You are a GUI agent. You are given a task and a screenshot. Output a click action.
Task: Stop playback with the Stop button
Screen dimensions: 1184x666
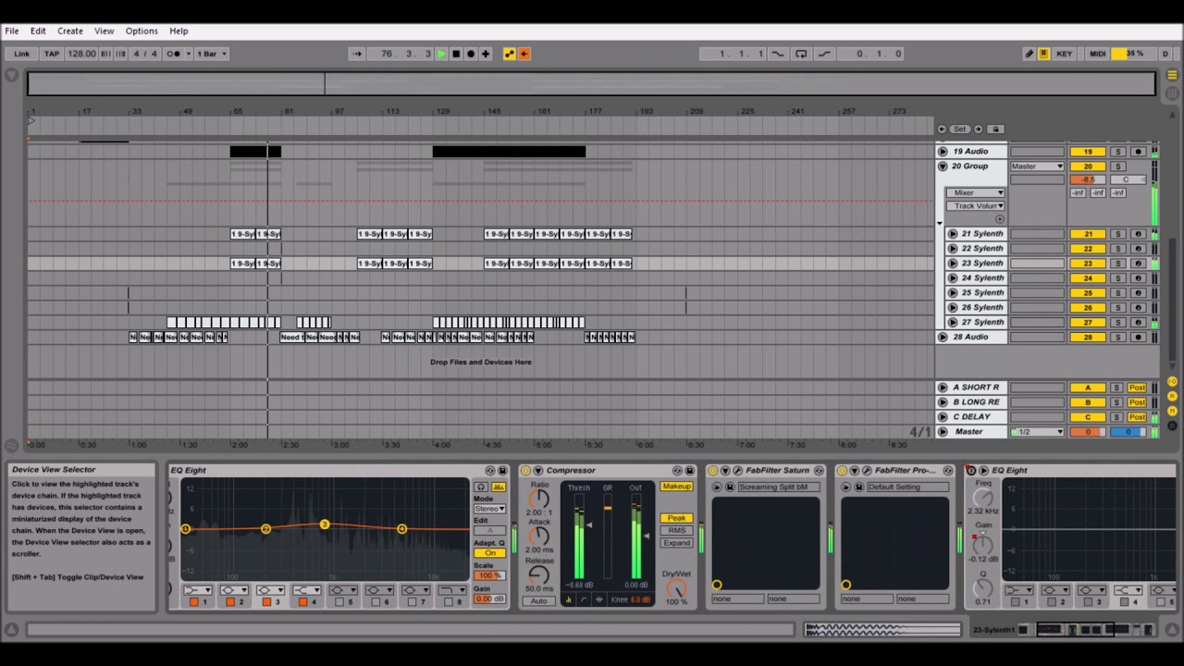[x=456, y=54]
